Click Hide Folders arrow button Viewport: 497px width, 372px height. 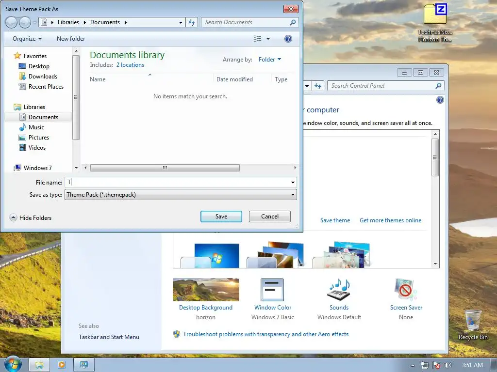[x=13, y=217]
